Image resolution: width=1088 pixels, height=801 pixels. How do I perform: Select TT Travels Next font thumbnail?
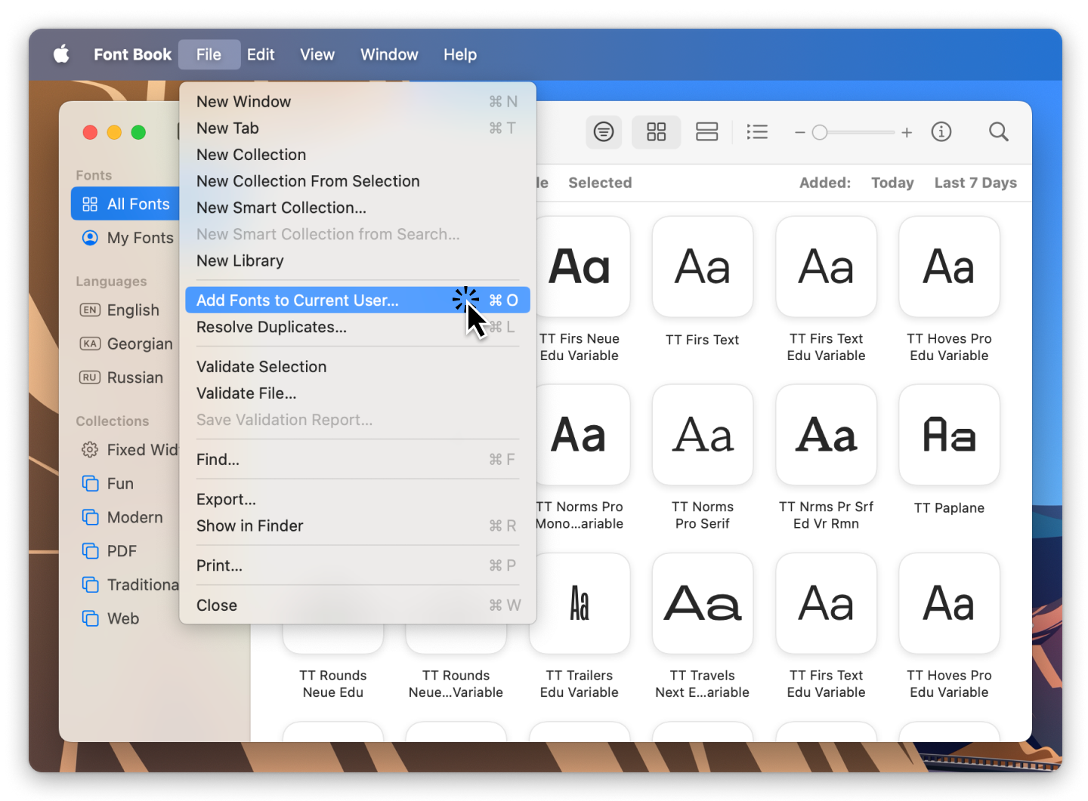(x=703, y=603)
